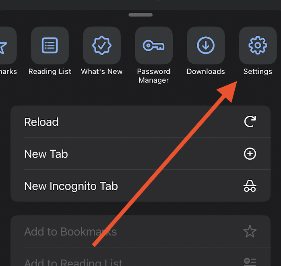Choose the Add to Bookmarks entry
The width and height of the screenshot is (281, 266).
(140, 231)
